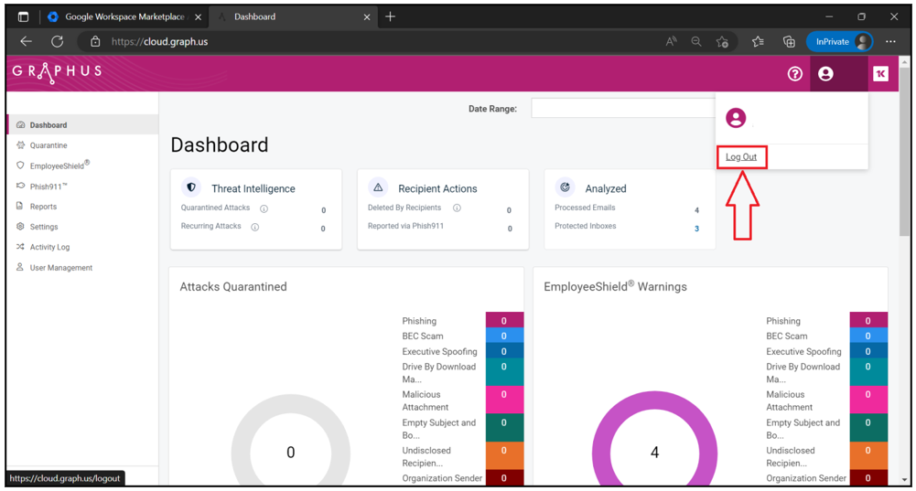Add this page to favorites star icon
This screenshot has width=916, height=491.
(723, 41)
